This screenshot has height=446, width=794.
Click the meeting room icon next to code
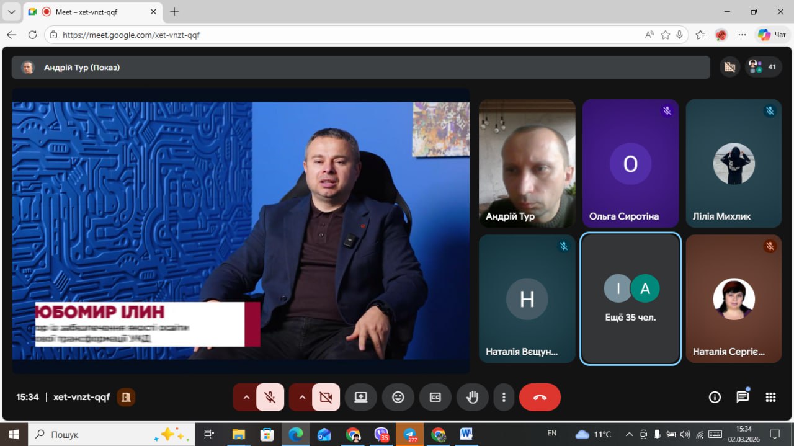[x=126, y=397]
